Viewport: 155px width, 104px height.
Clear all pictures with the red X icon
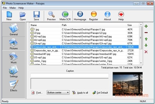pyautogui.click(x=146, y=52)
